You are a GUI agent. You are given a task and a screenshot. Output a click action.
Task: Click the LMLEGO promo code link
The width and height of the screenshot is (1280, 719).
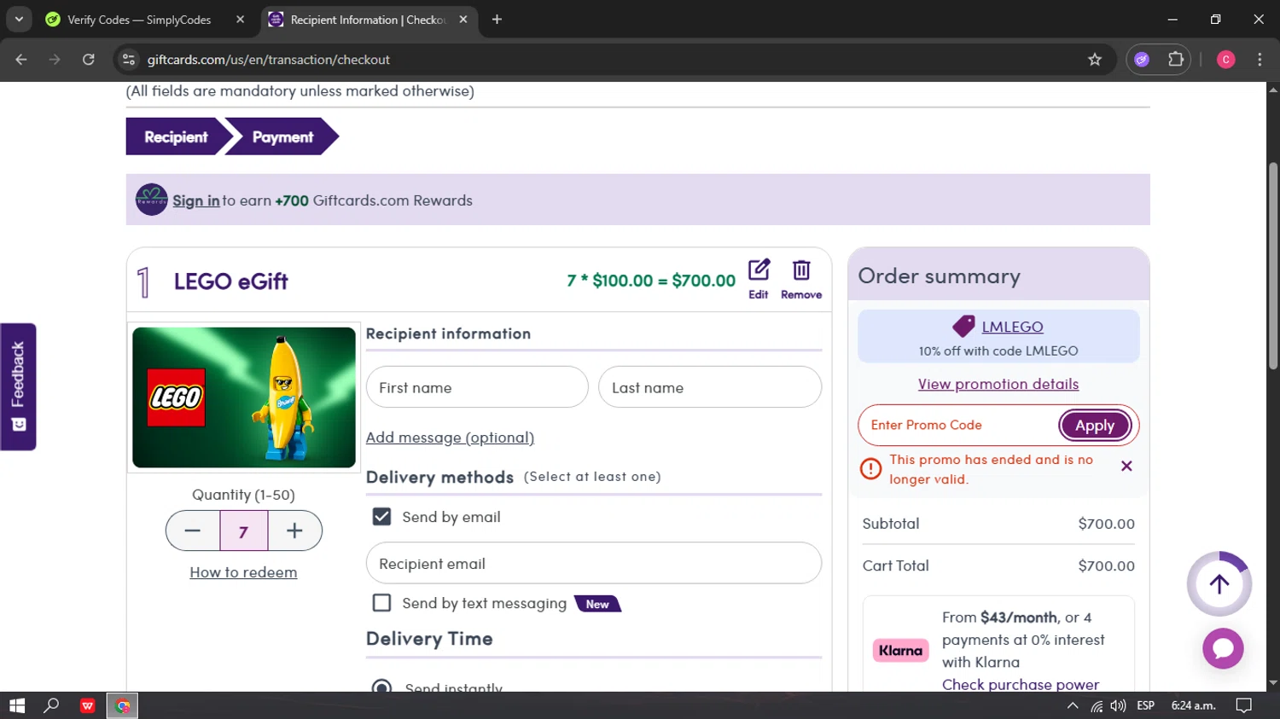click(x=1012, y=327)
